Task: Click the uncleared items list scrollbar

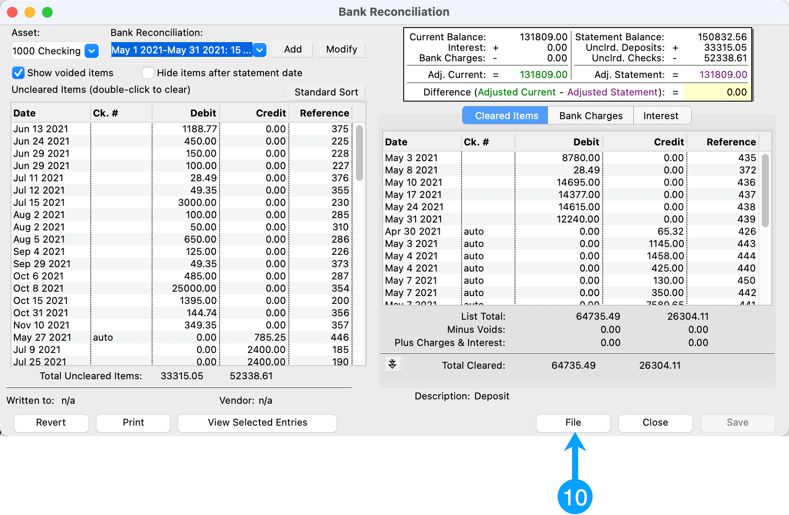Action: pyautogui.click(x=359, y=153)
